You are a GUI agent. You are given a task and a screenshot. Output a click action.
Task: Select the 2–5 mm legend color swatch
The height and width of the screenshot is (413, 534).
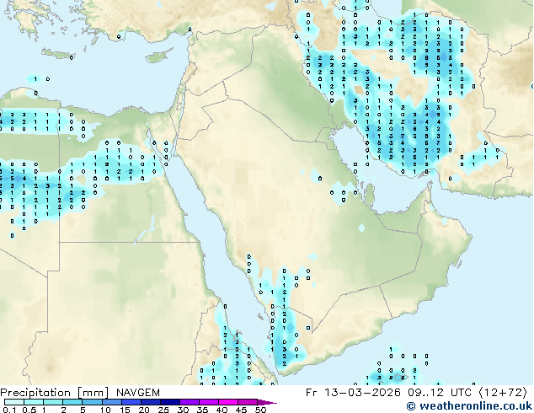point(72,402)
